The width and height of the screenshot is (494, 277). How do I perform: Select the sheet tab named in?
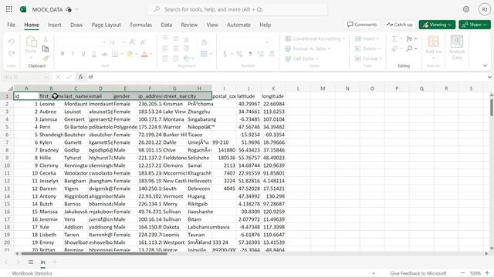pyautogui.click(x=43, y=262)
